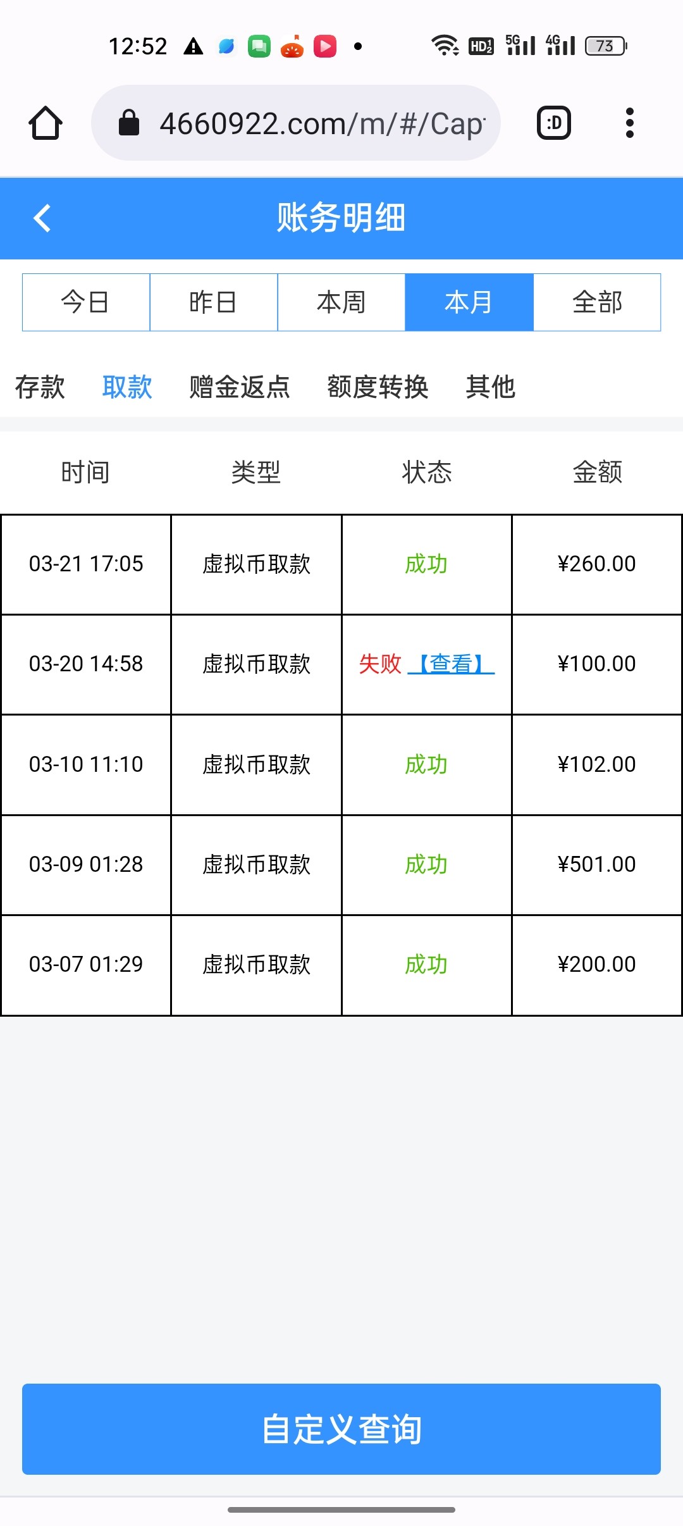Tap the browser home icon
683x1526 pixels.
(x=46, y=123)
